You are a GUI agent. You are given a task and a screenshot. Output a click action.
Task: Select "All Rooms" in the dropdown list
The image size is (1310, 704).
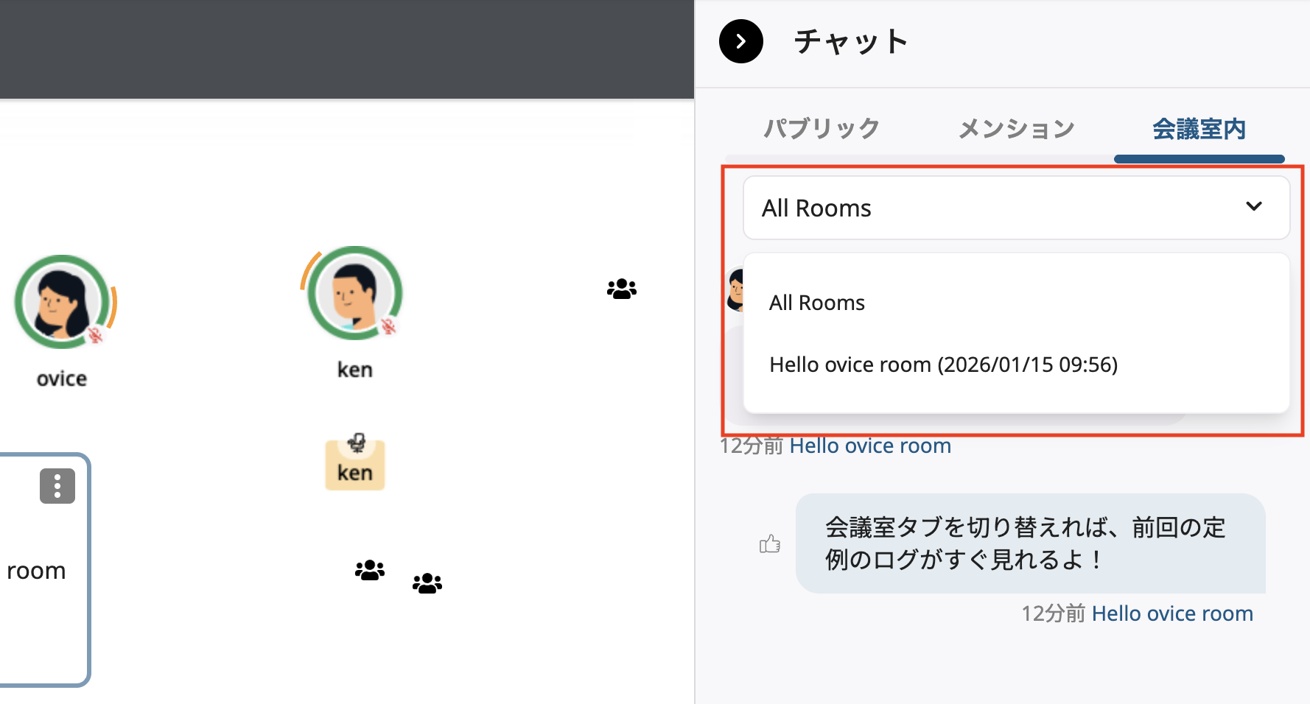pos(816,302)
